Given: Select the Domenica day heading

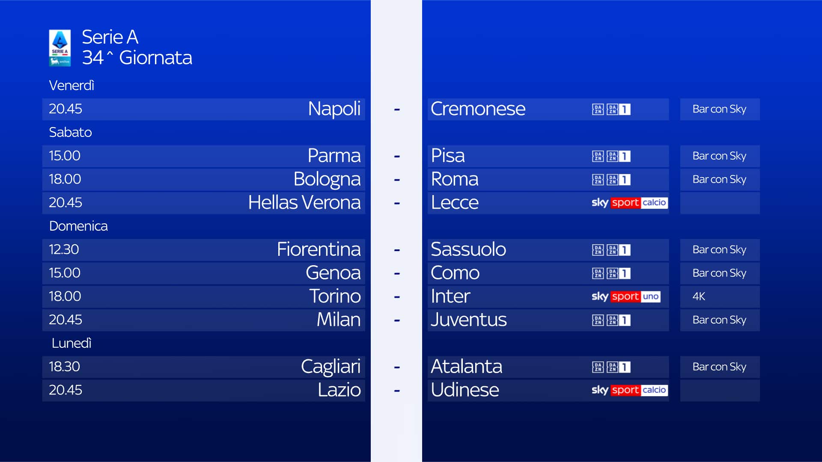Looking at the screenshot, I should (78, 226).
